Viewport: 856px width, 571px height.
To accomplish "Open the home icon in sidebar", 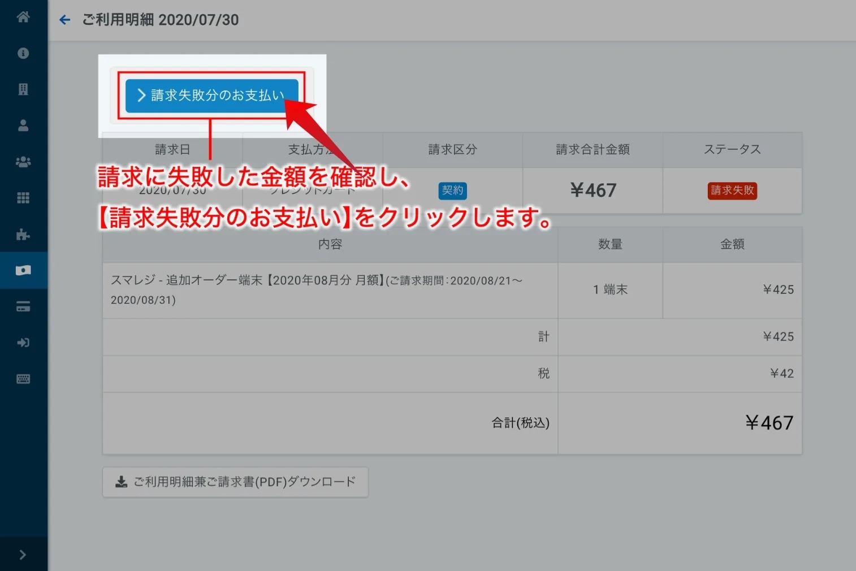I will click(23, 17).
